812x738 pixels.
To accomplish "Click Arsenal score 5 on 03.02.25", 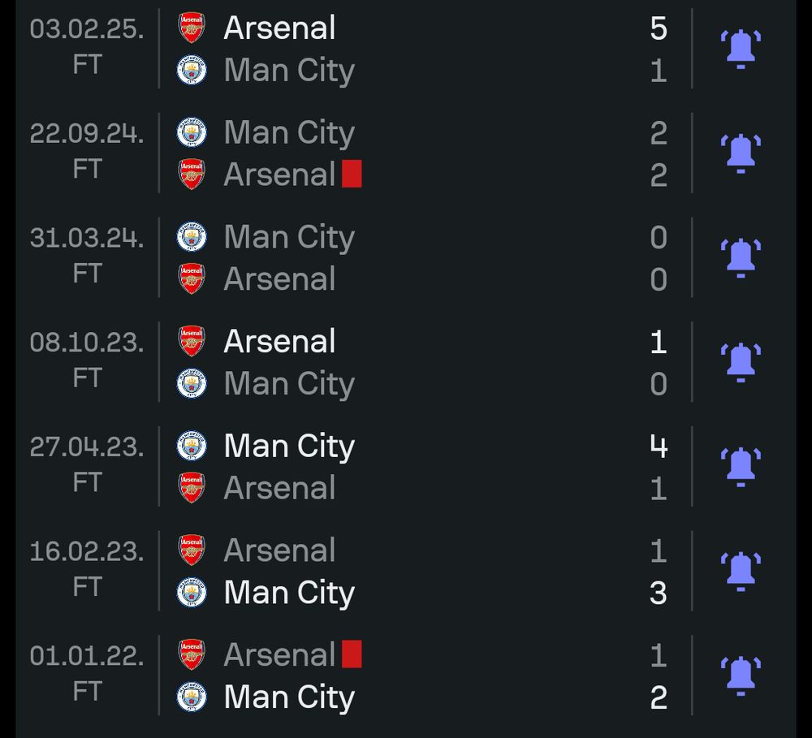I will point(659,28).
